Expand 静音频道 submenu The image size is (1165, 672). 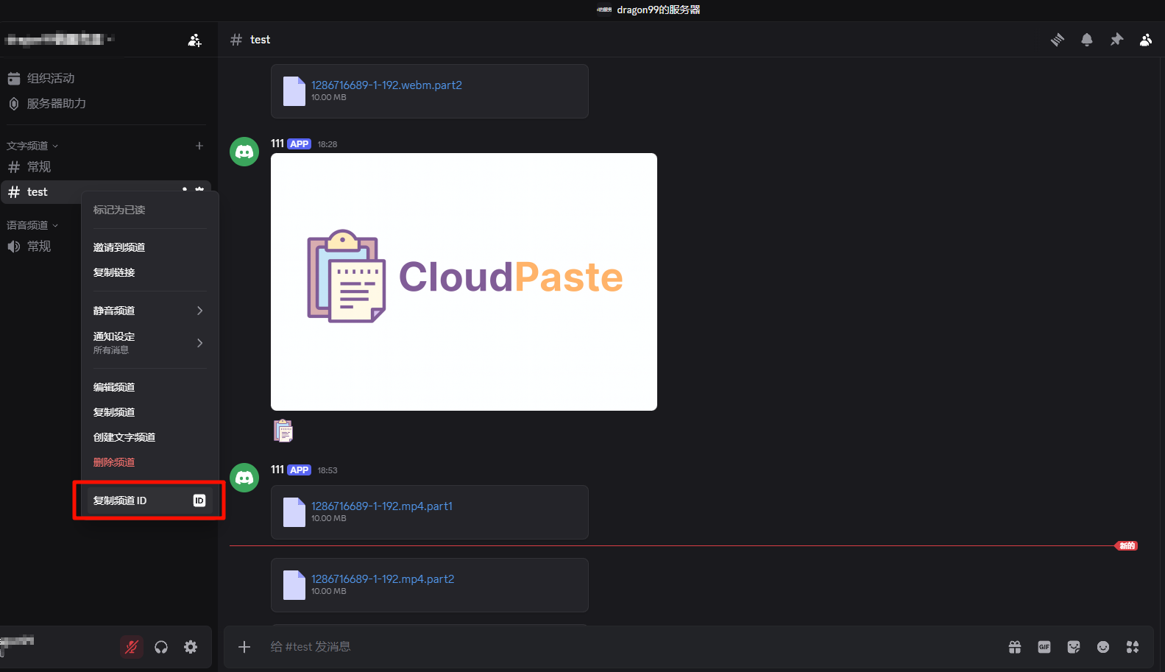149,311
